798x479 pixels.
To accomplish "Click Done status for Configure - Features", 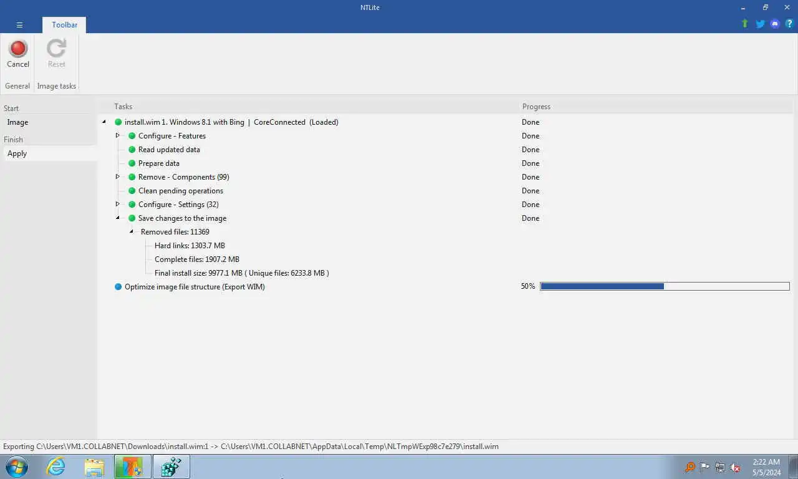I will tap(531, 136).
